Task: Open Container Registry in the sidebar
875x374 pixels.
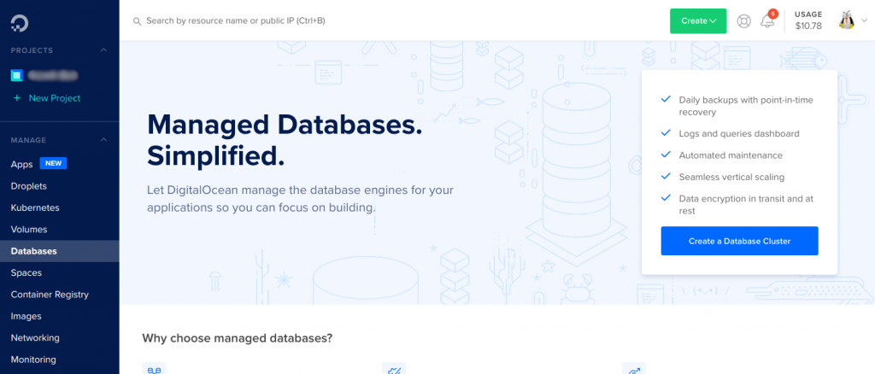Action: click(50, 295)
